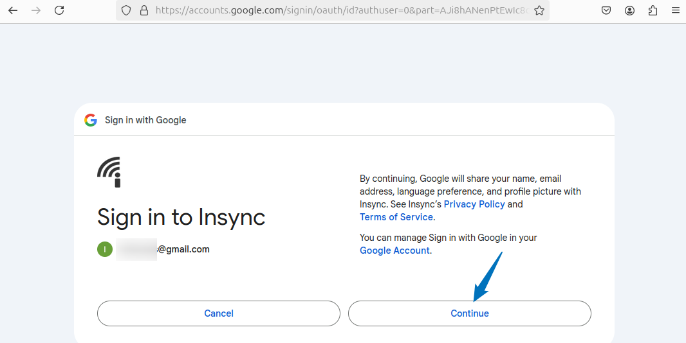Click the Sign in to Insync heading

point(181,216)
